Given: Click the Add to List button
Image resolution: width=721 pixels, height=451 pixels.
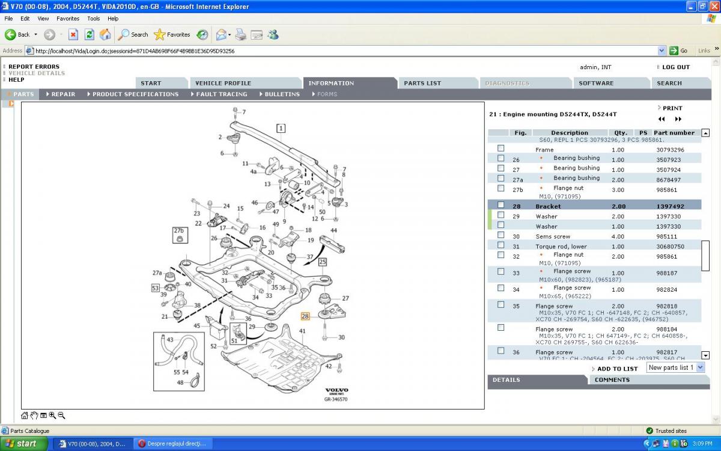Looking at the screenshot, I should (617, 369).
